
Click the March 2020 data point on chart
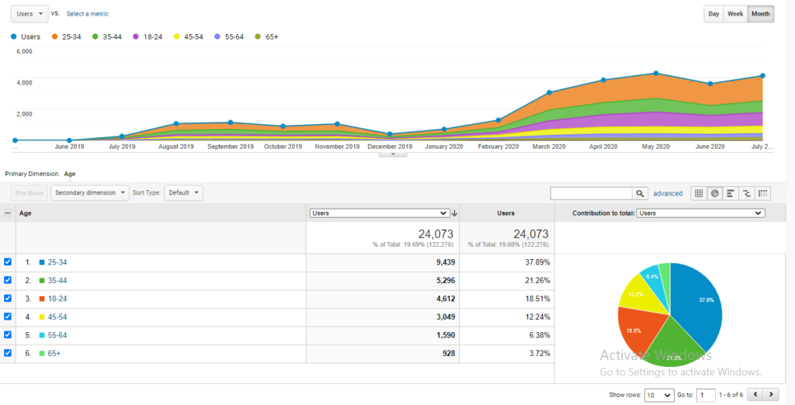click(x=549, y=93)
